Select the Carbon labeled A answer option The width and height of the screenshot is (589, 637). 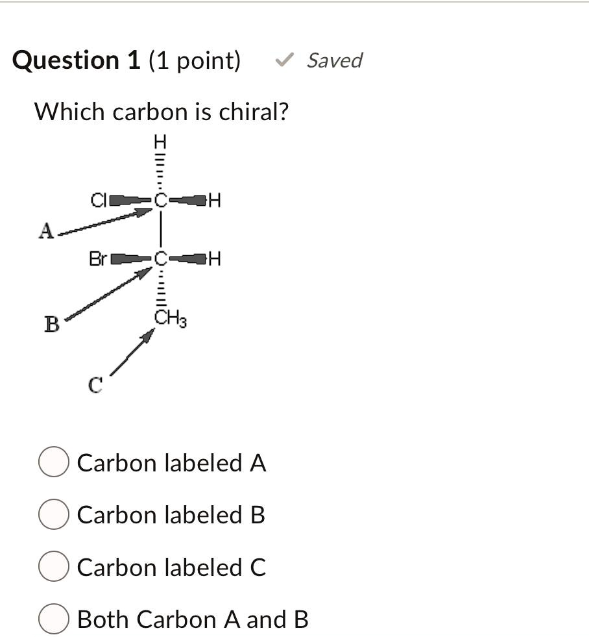[53, 463]
